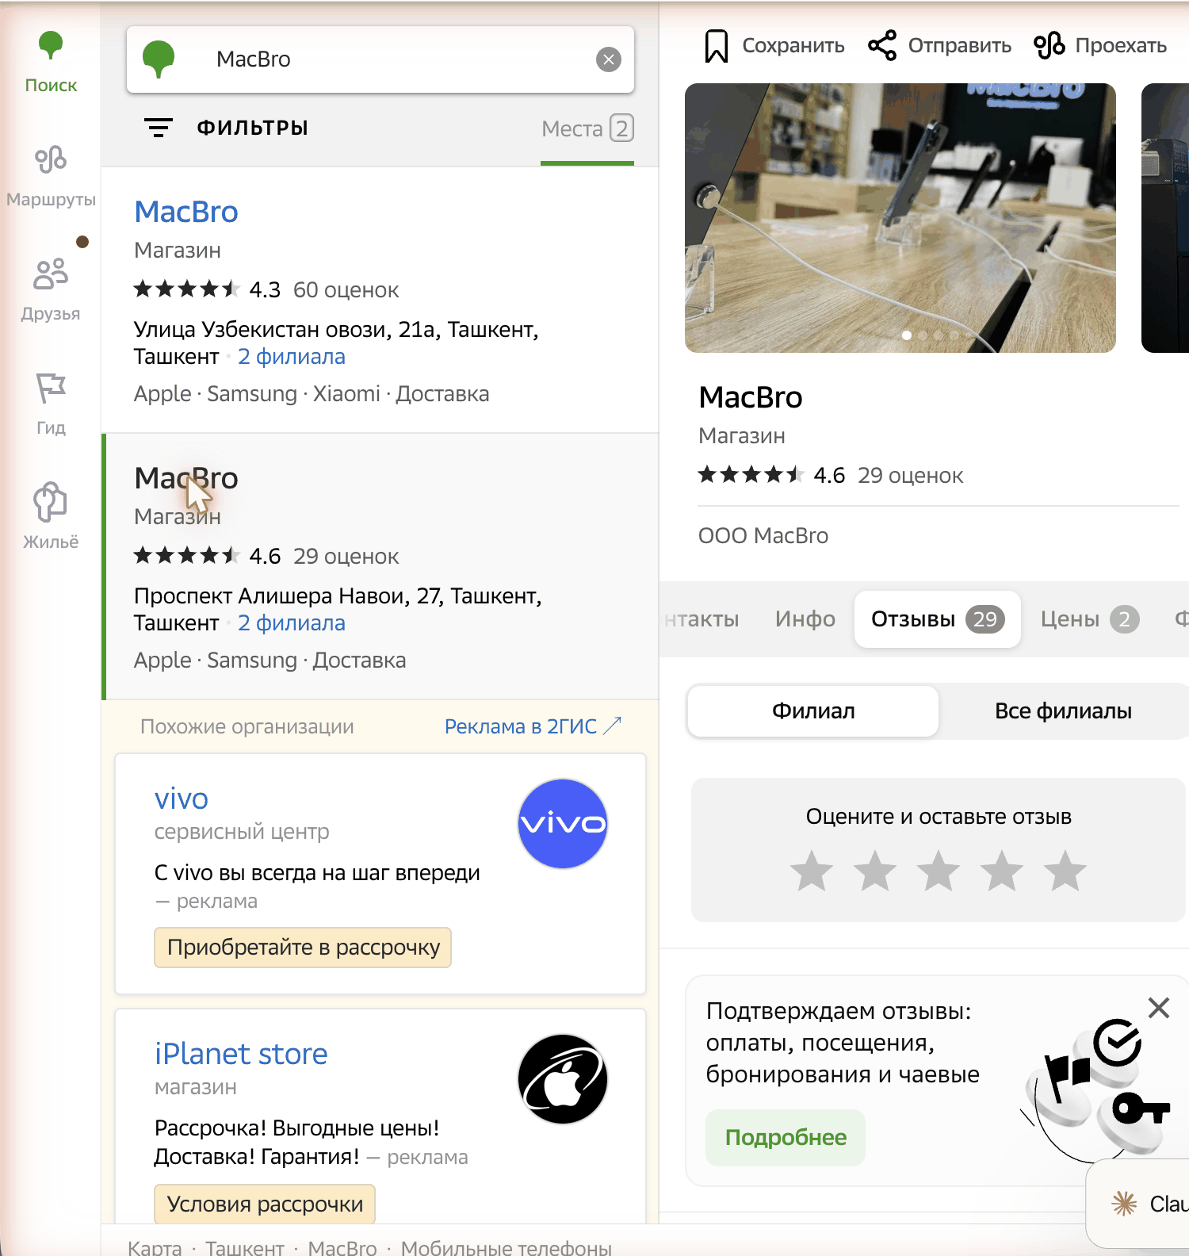Select the Филиал reviews toggle

click(813, 711)
